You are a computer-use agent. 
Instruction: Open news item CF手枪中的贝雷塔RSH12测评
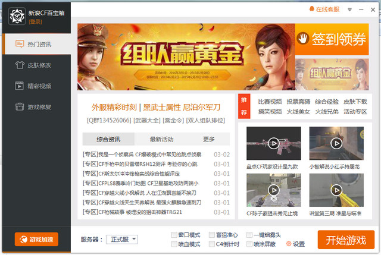pos(140,164)
